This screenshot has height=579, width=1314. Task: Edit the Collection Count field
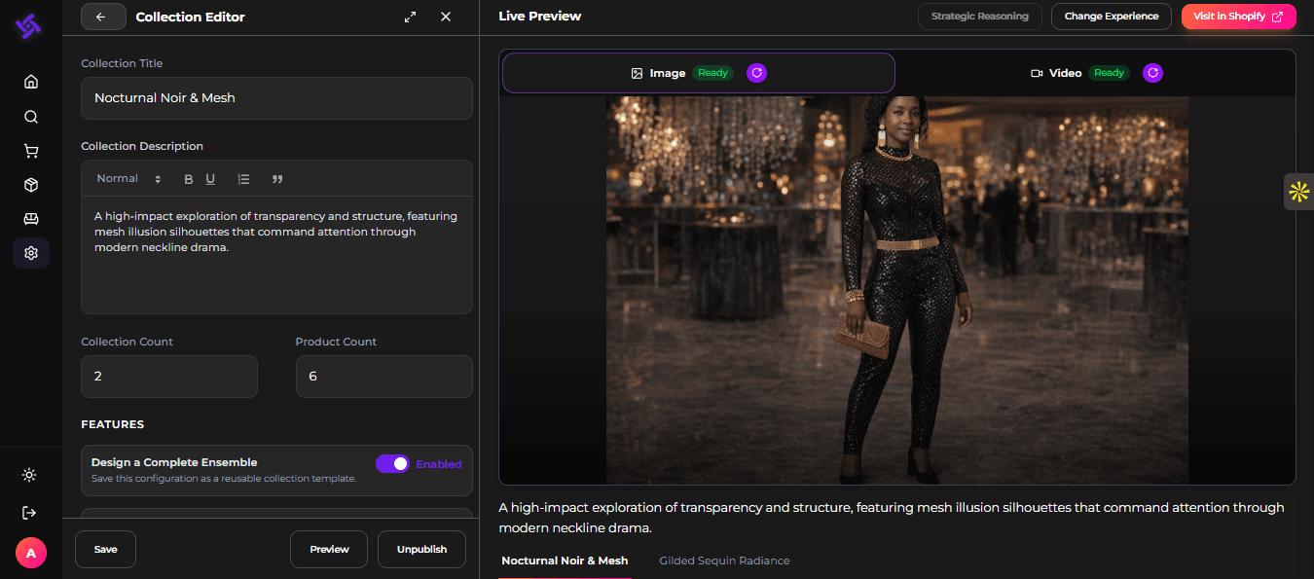point(169,377)
